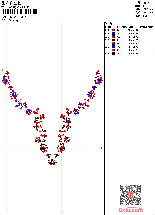Click the red swatch for Thread #1
The width and height of the screenshot is (155, 215).
113,30
